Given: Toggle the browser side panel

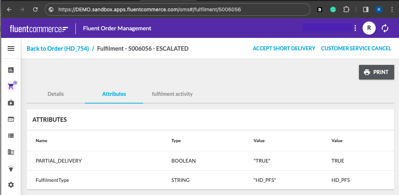Looking at the screenshot, I should pyautogui.click(x=366, y=10).
